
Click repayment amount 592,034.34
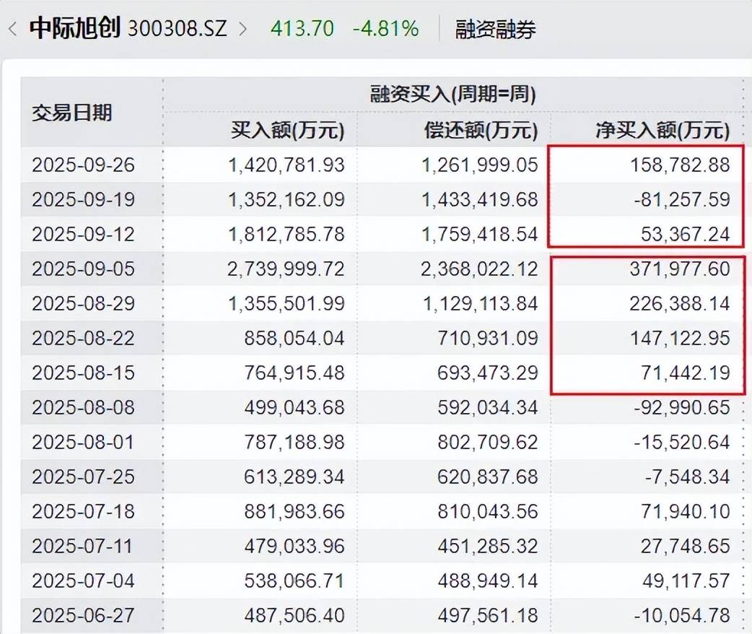point(488,407)
